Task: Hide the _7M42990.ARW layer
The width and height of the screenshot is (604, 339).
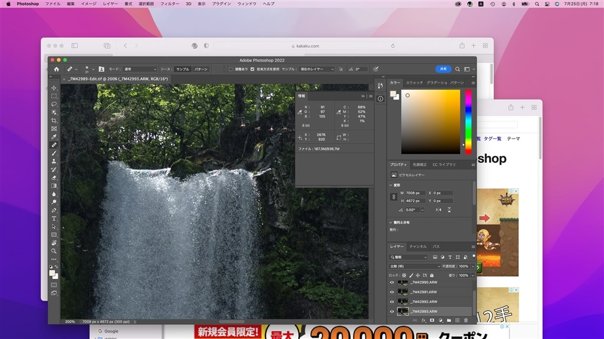Action: (x=392, y=282)
